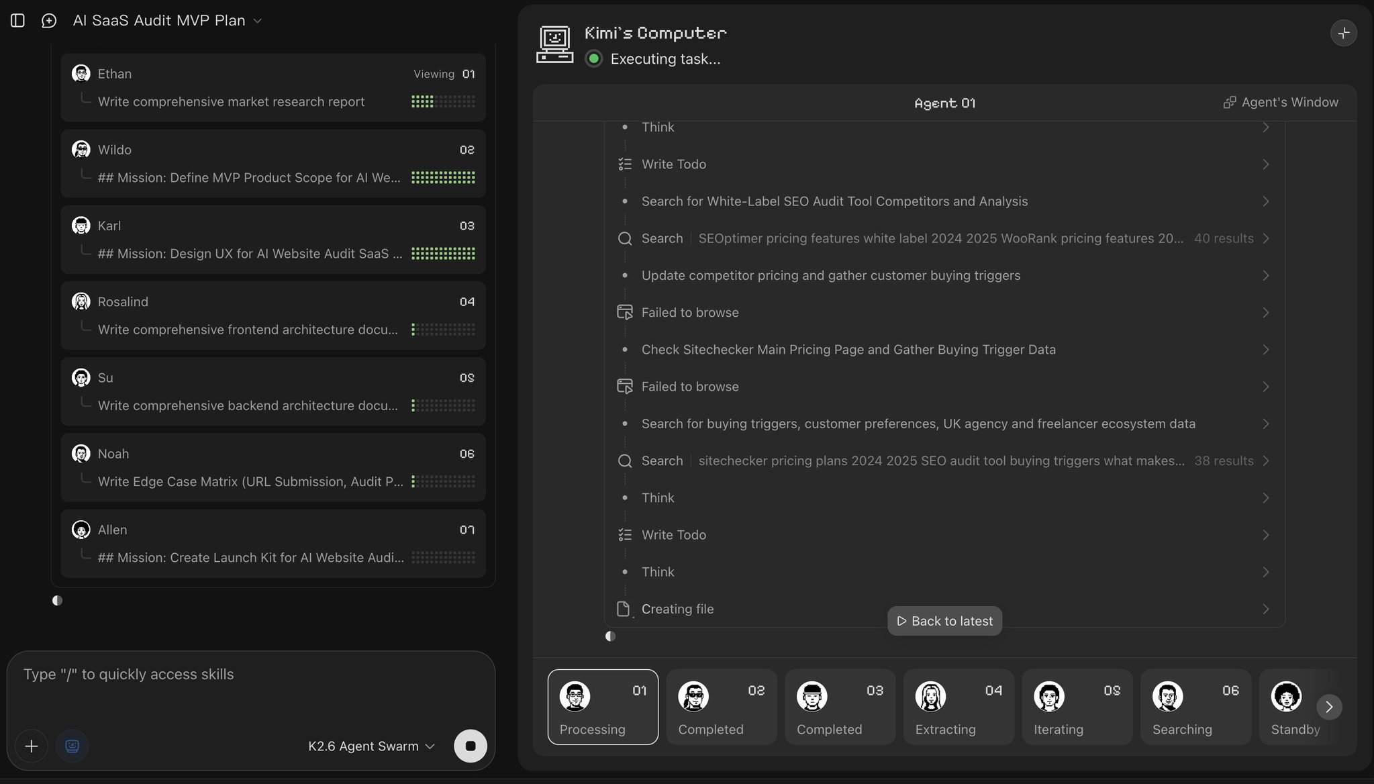
Task: Show more agents with right arrow
Action: pos(1329,707)
